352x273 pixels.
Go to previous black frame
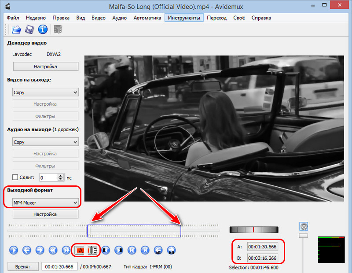tap(106, 250)
